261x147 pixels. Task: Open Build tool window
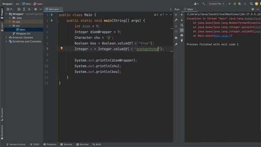click(x=97, y=144)
